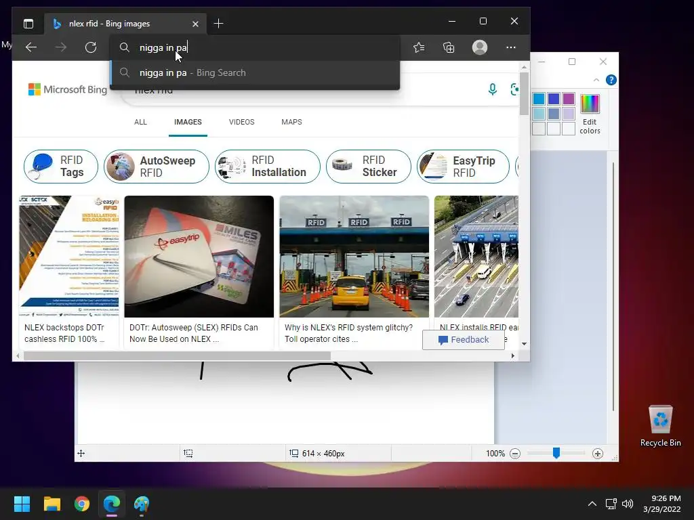Close the Bing images browser tab
This screenshot has height=520, width=694.
click(x=196, y=24)
